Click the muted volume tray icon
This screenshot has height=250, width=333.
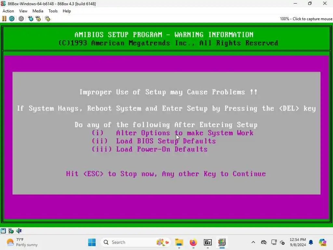[282, 242]
